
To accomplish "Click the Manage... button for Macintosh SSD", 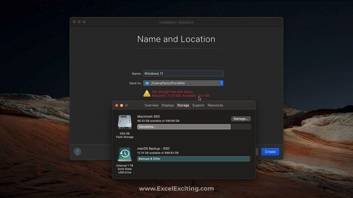I will (240, 119).
